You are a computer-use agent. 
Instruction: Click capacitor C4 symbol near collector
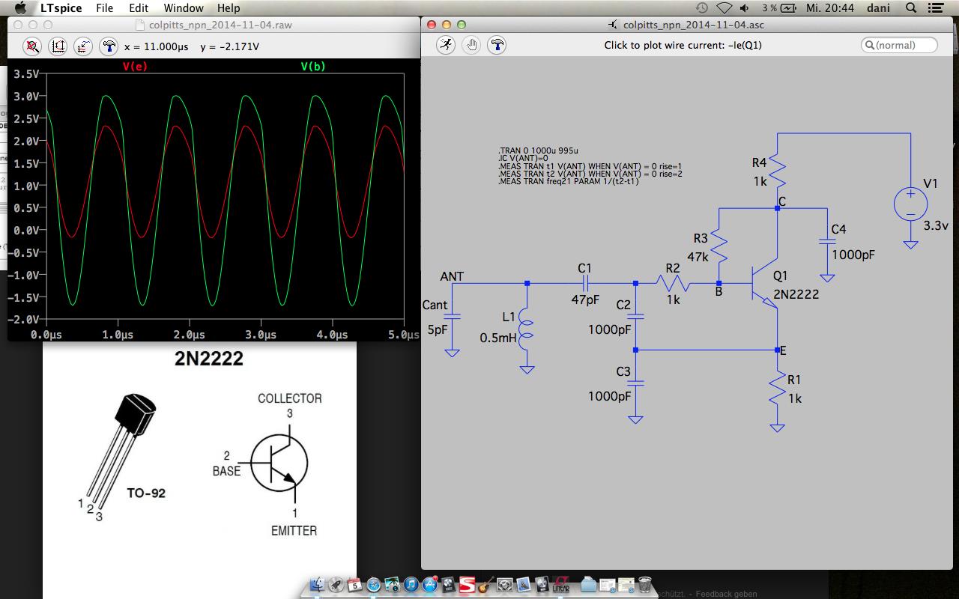tap(828, 243)
